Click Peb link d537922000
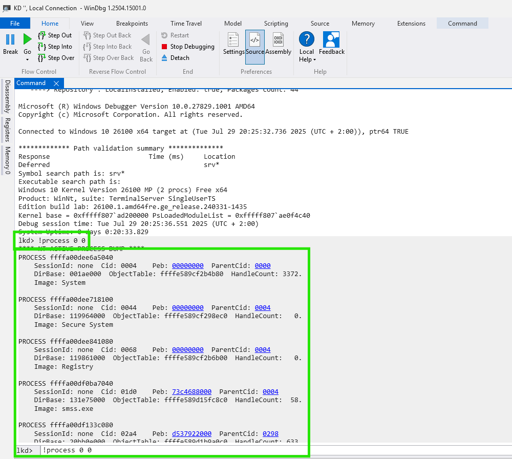This screenshot has width=512, height=459. click(x=191, y=434)
